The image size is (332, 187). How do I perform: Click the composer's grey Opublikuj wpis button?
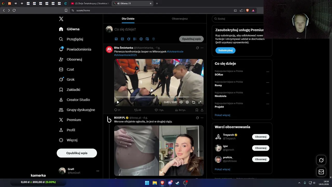(191, 39)
